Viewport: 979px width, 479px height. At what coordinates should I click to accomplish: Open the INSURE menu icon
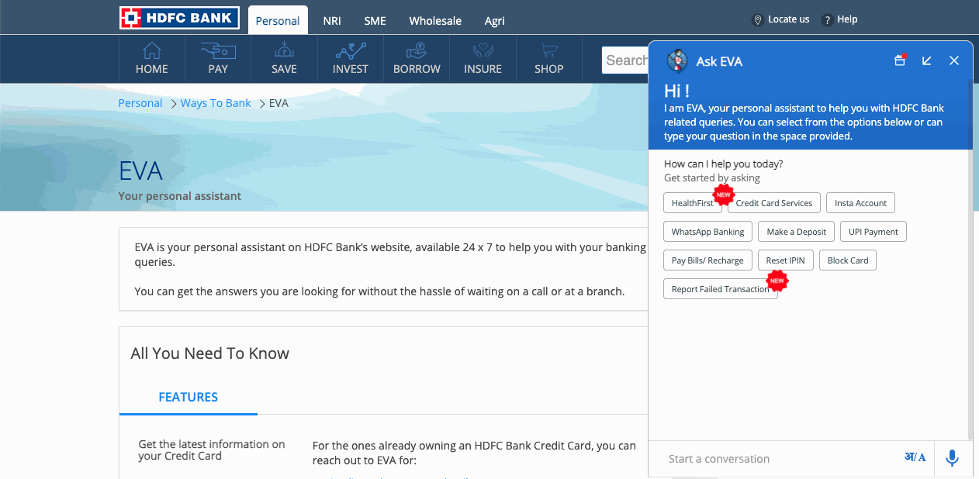[x=483, y=52]
